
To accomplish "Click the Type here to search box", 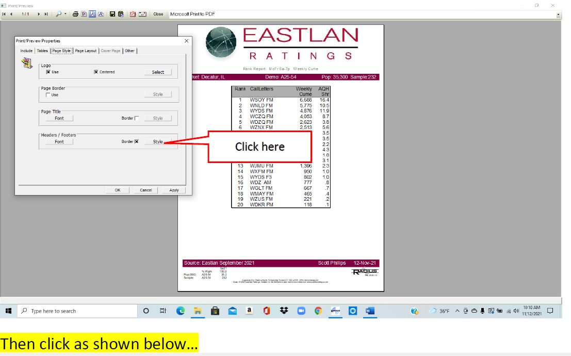I will click(77, 311).
